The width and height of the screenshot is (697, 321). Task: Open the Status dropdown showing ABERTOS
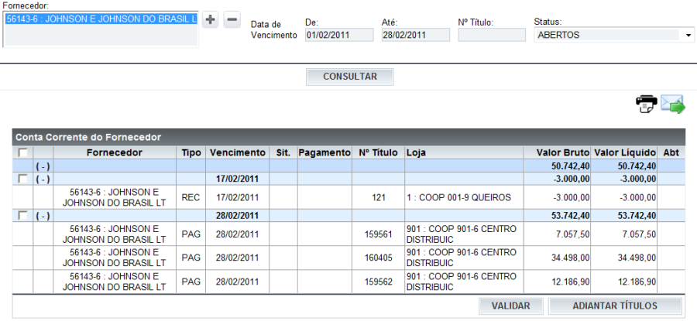[x=614, y=35]
